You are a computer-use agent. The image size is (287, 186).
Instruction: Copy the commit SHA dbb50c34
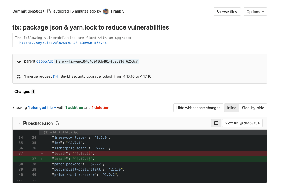tap(49, 11)
